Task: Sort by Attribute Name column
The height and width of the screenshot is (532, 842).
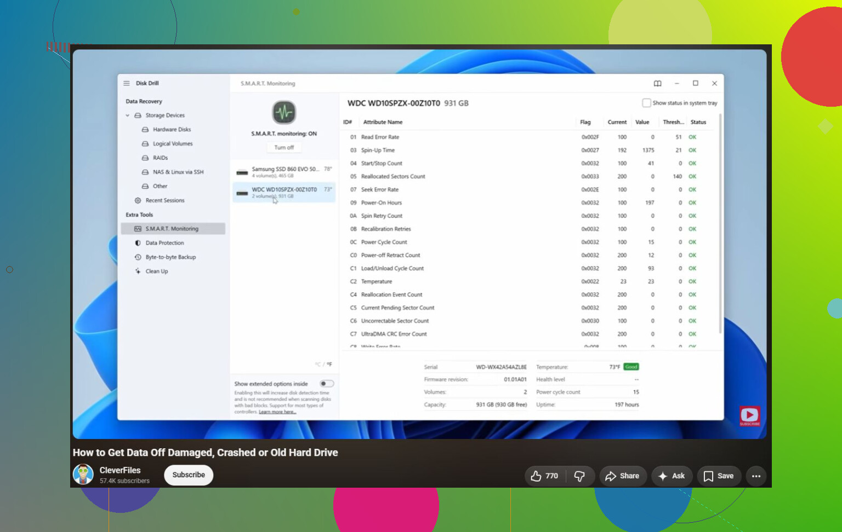Action: coord(383,122)
